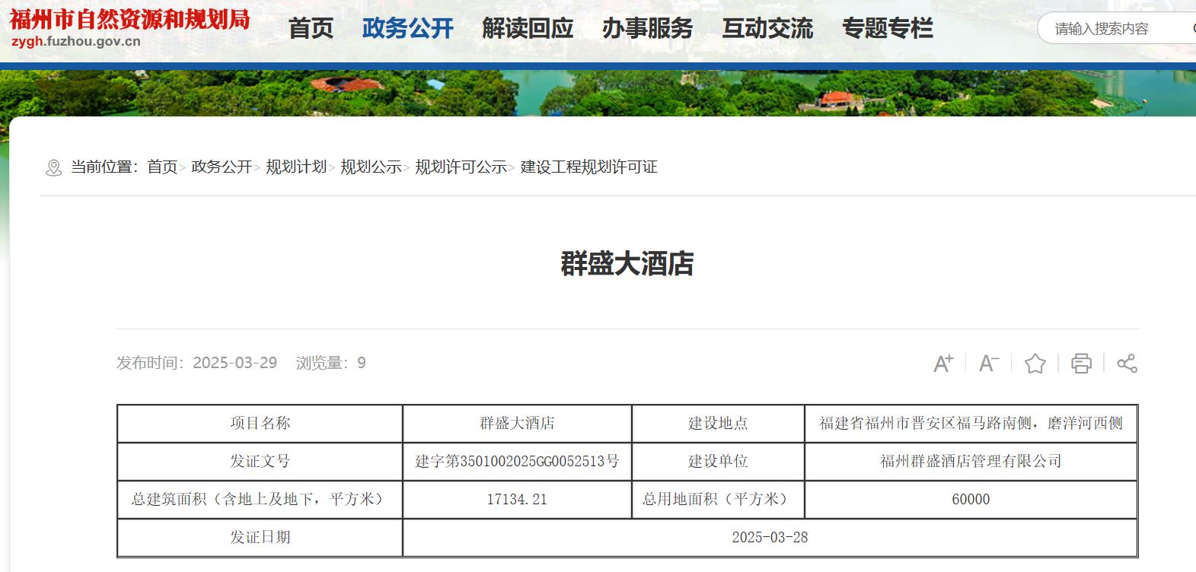Click the 建设单位 table cell

pos(718,462)
